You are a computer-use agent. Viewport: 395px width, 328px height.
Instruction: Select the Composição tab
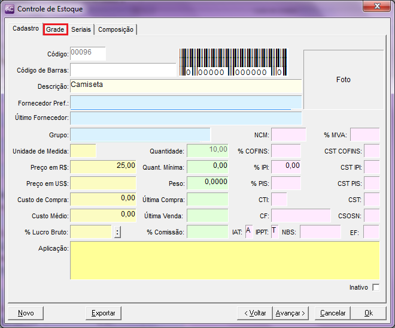(116, 29)
